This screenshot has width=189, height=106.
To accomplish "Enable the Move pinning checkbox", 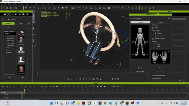I will pyautogui.click(x=155, y=44).
